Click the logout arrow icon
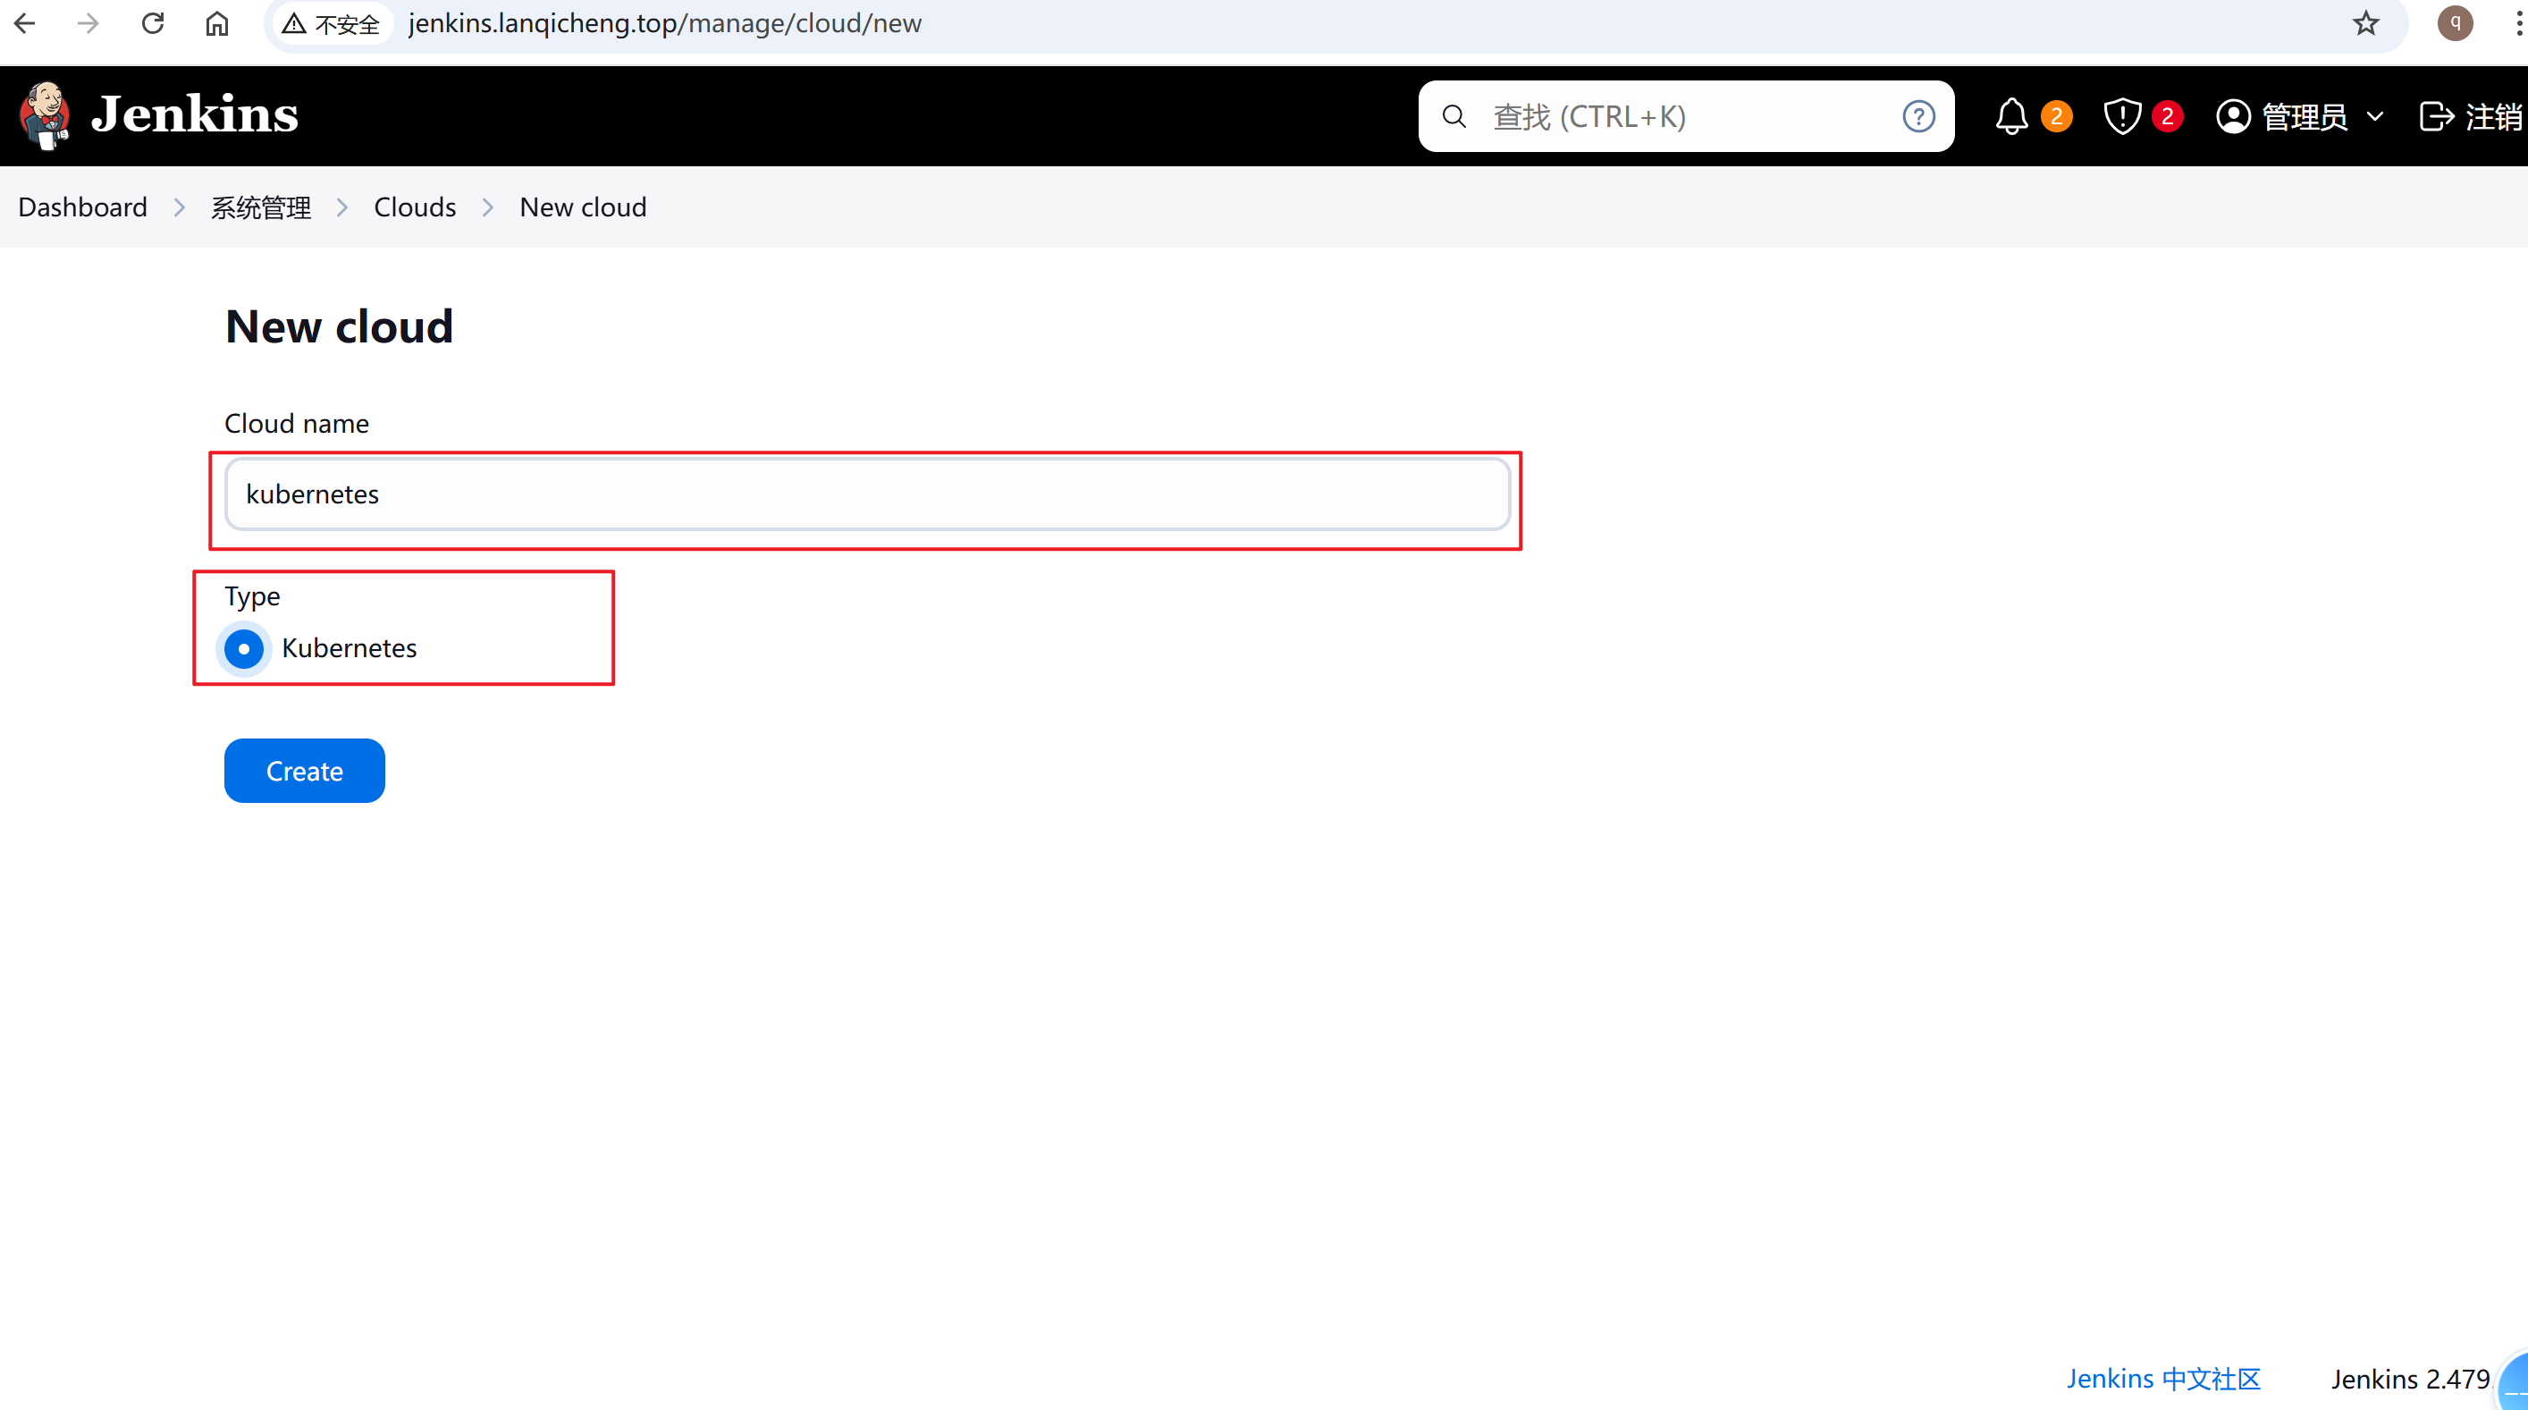 point(2437,117)
